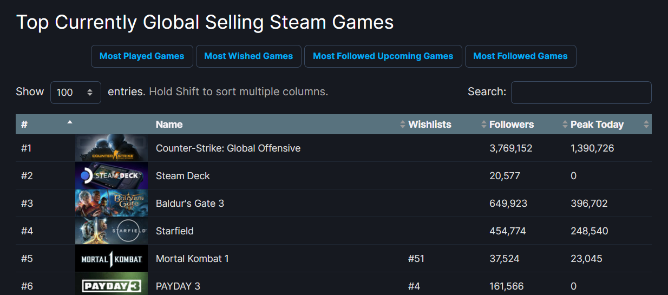Select the 23,045 peak today value
668x295 pixels.
click(586, 259)
